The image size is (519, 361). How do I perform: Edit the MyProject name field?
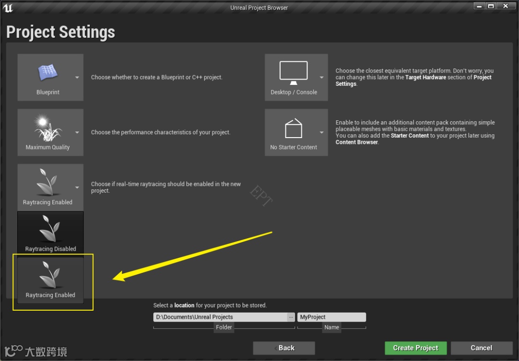[332, 317]
